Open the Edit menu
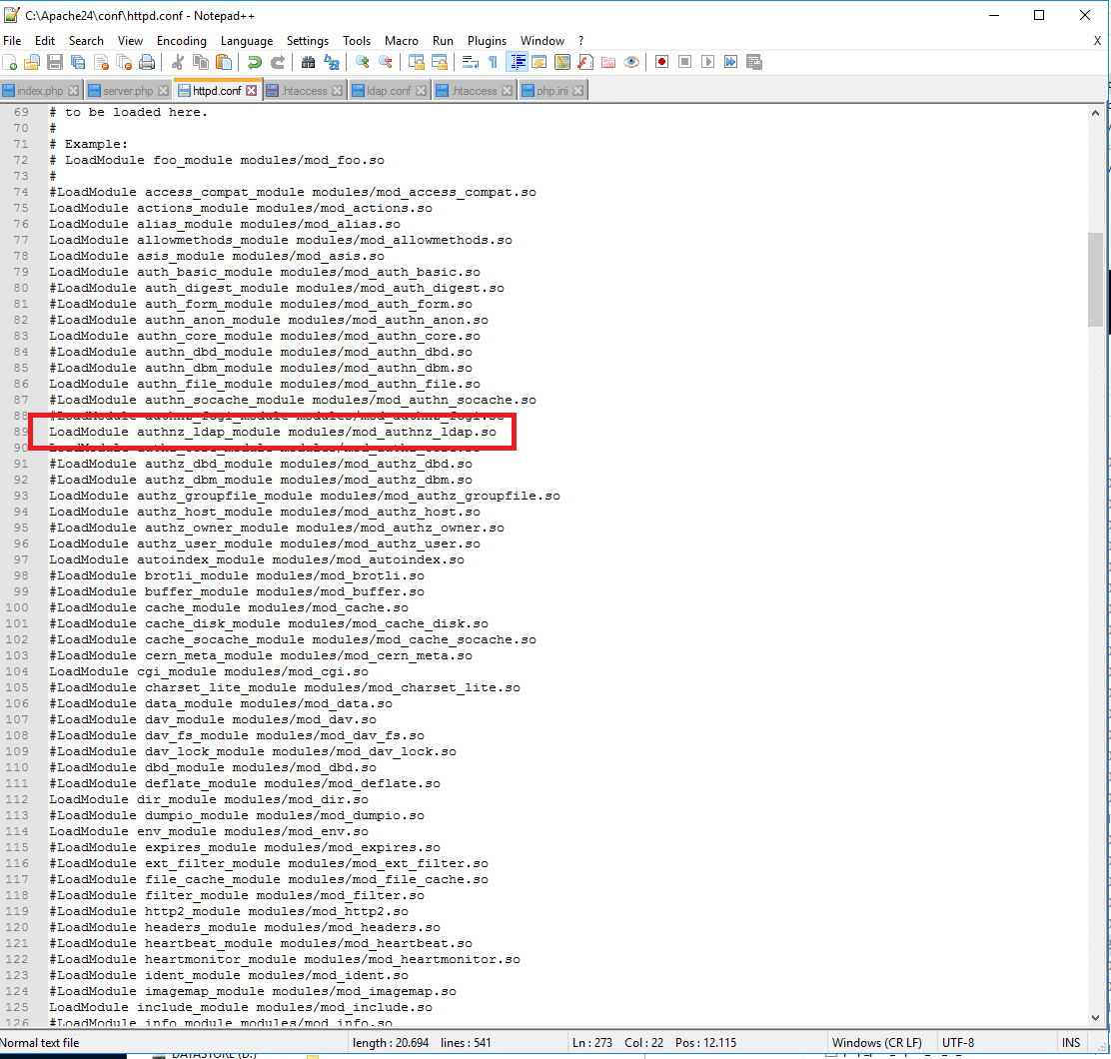Screen dimensions: 1111x1059 (45, 41)
